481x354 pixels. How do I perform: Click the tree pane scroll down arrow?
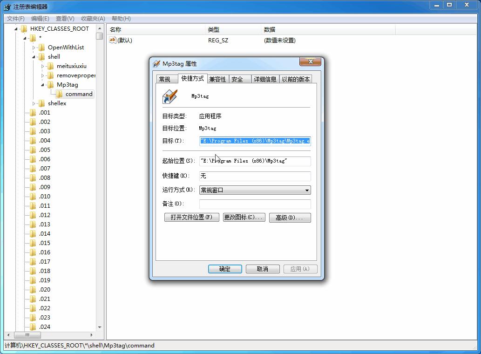[99, 327]
